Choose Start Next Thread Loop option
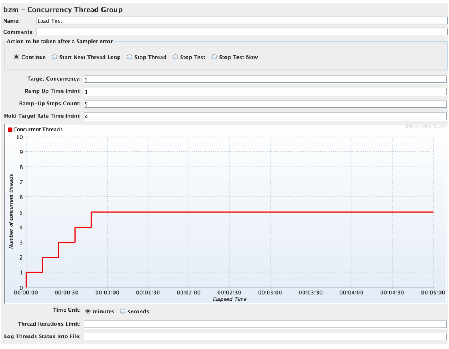This screenshot has height=349, width=449. [55, 57]
